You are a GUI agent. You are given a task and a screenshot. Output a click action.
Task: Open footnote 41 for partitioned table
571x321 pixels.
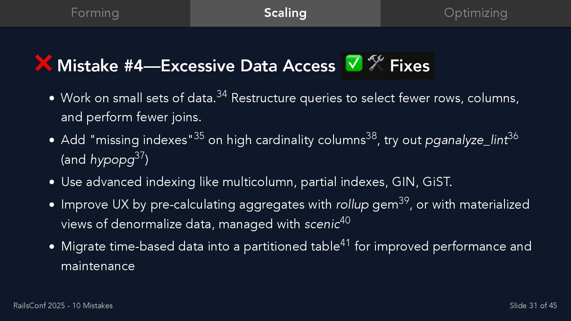click(345, 243)
